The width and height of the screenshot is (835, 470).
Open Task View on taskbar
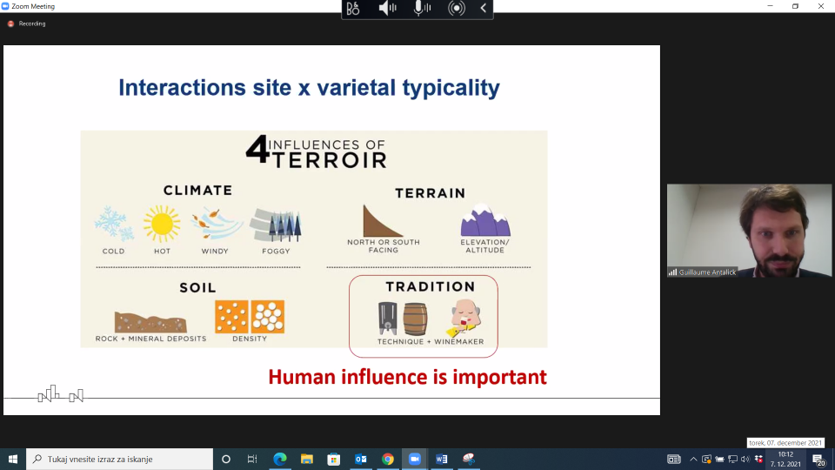[252, 459]
